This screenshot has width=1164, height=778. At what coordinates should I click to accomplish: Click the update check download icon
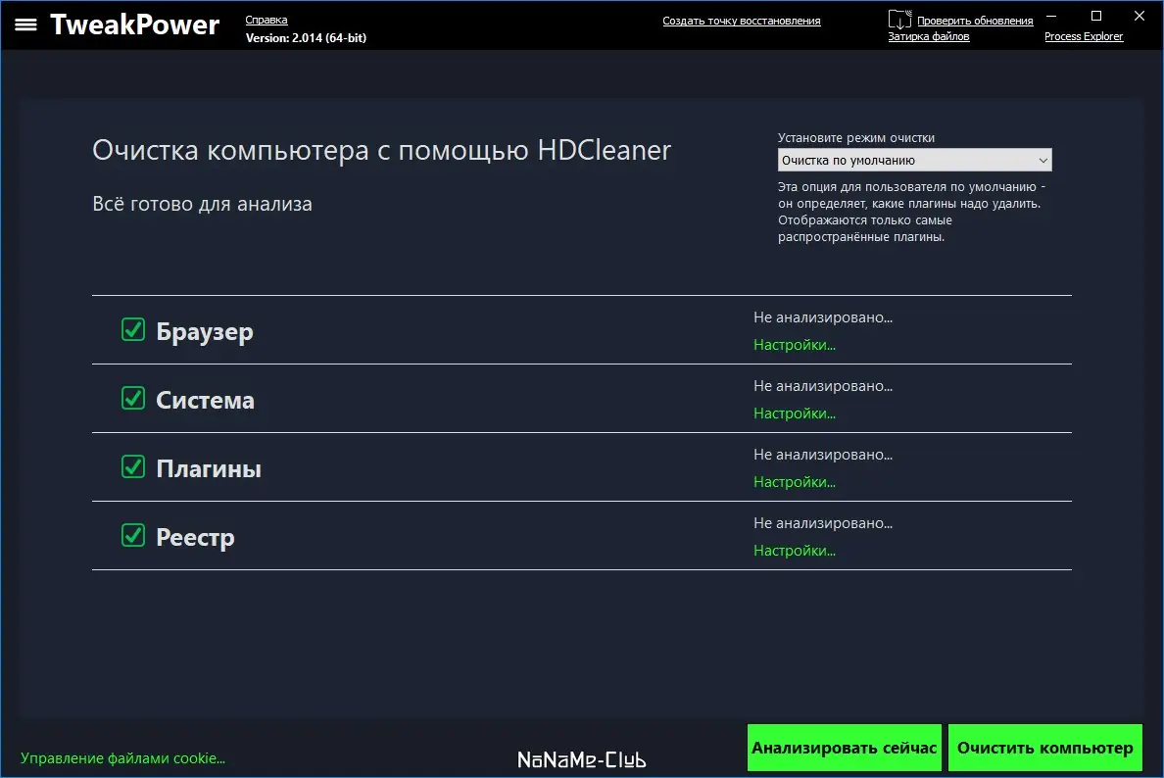(899, 20)
